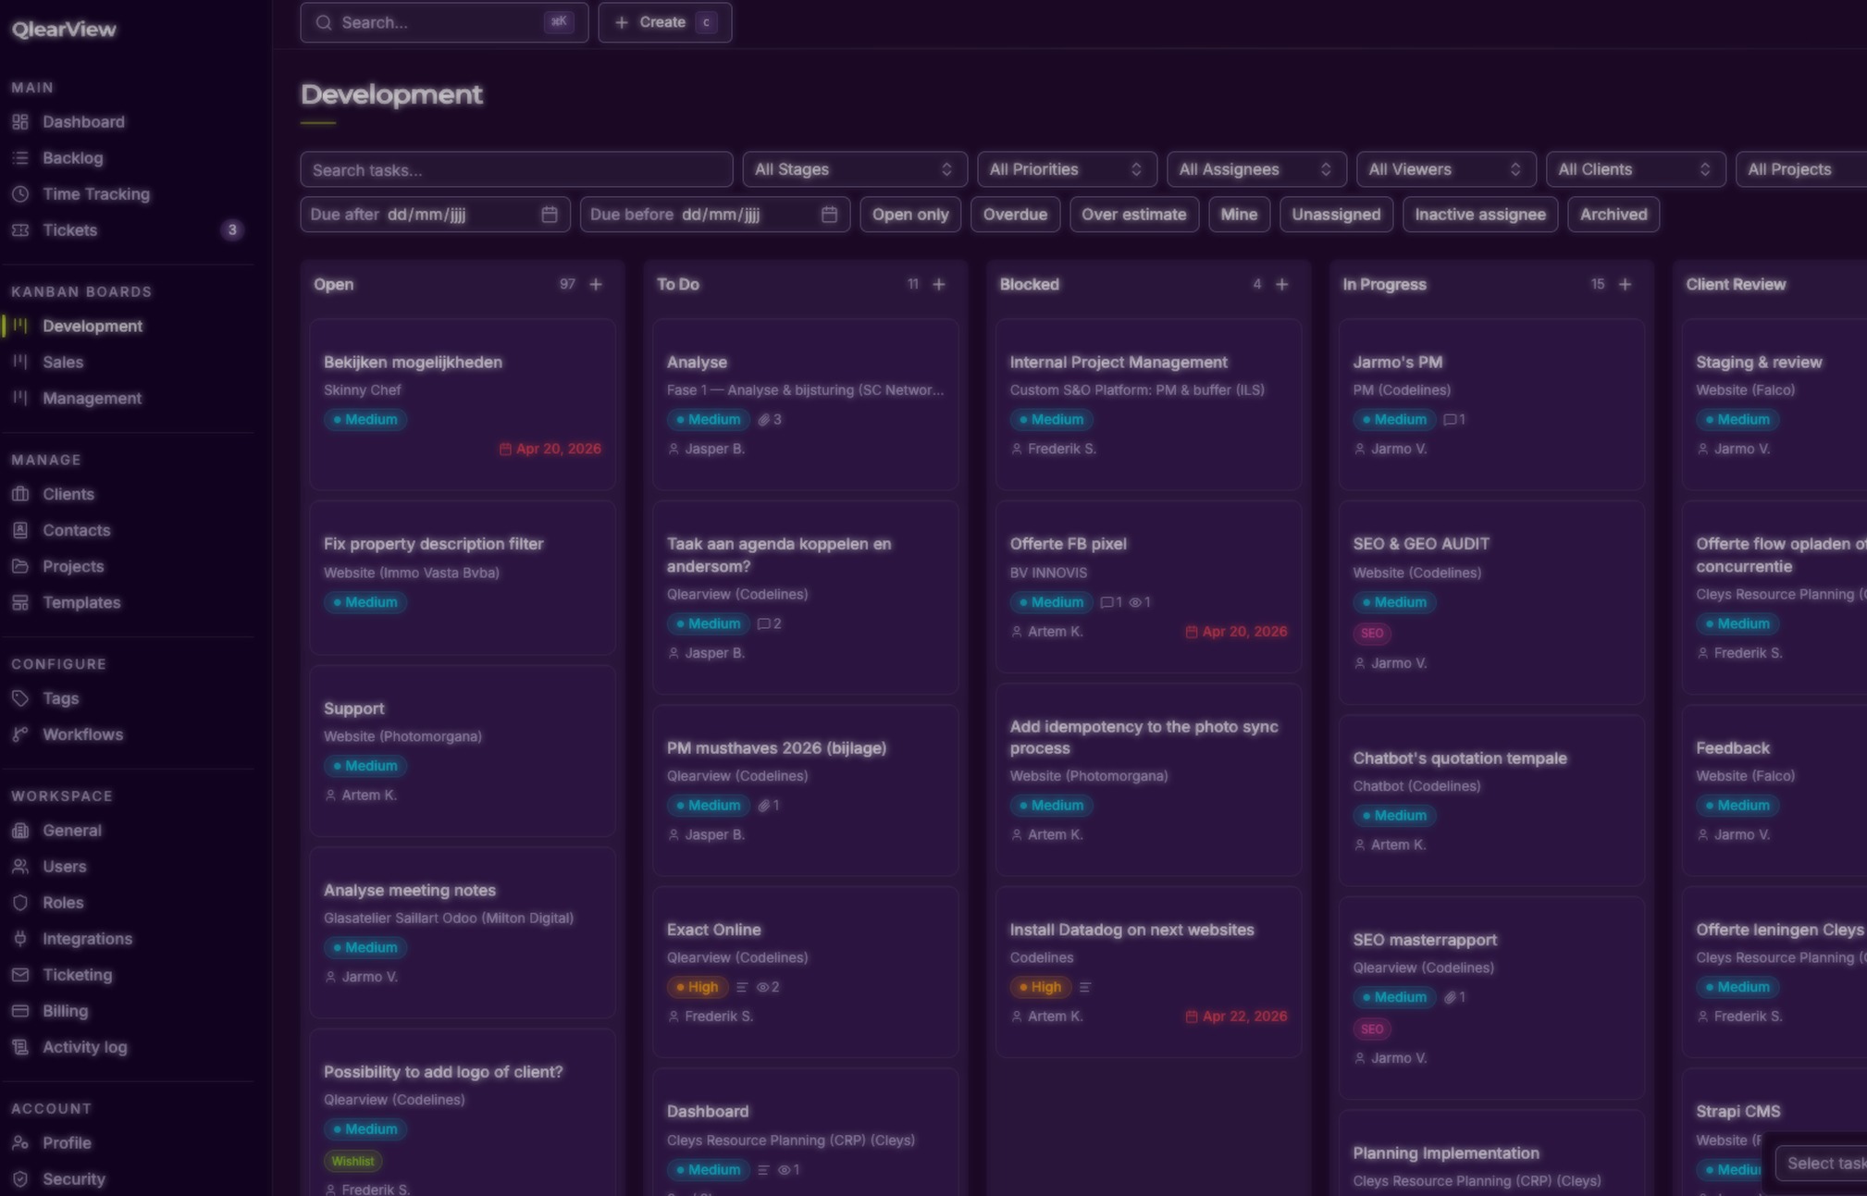Open Backlog list icon in sidebar
1867x1196 pixels.
coord(20,158)
